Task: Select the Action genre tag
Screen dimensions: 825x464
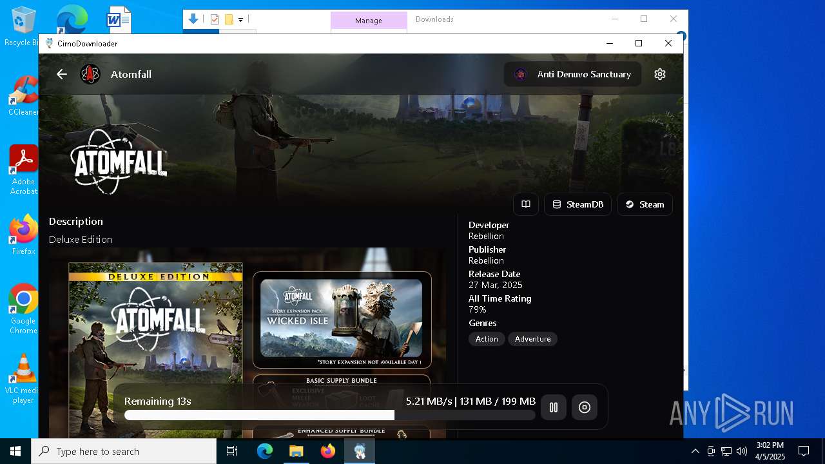Action: point(487,339)
